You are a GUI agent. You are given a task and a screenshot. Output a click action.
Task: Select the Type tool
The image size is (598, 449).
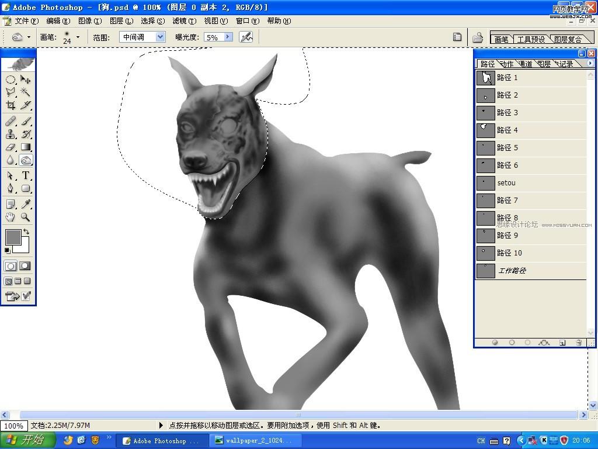click(x=26, y=175)
